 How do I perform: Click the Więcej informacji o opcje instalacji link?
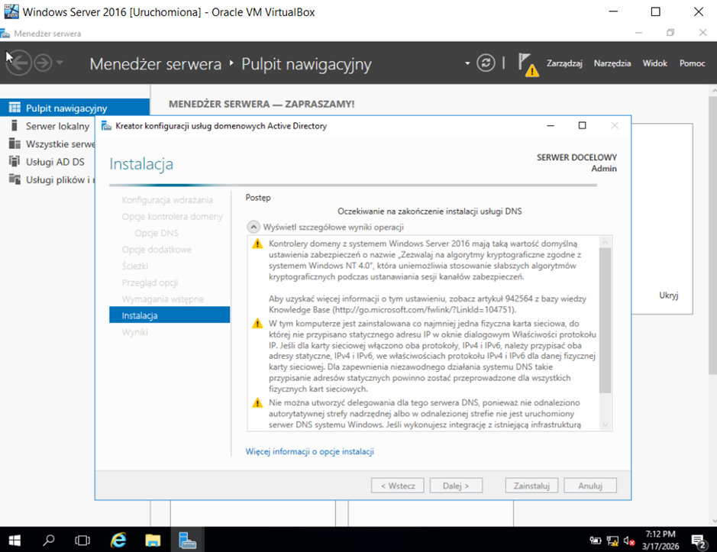(309, 451)
